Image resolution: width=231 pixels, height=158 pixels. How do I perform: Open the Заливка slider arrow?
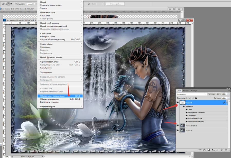pos(228,98)
